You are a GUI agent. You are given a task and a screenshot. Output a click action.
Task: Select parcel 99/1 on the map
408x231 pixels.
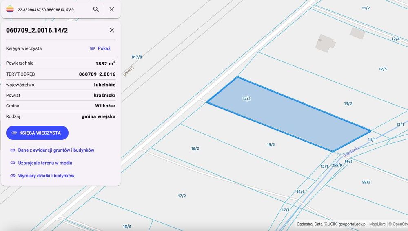click(x=348, y=161)
